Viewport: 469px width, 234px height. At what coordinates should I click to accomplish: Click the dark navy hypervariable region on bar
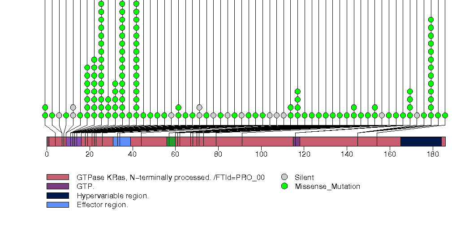tap(421, 142)
